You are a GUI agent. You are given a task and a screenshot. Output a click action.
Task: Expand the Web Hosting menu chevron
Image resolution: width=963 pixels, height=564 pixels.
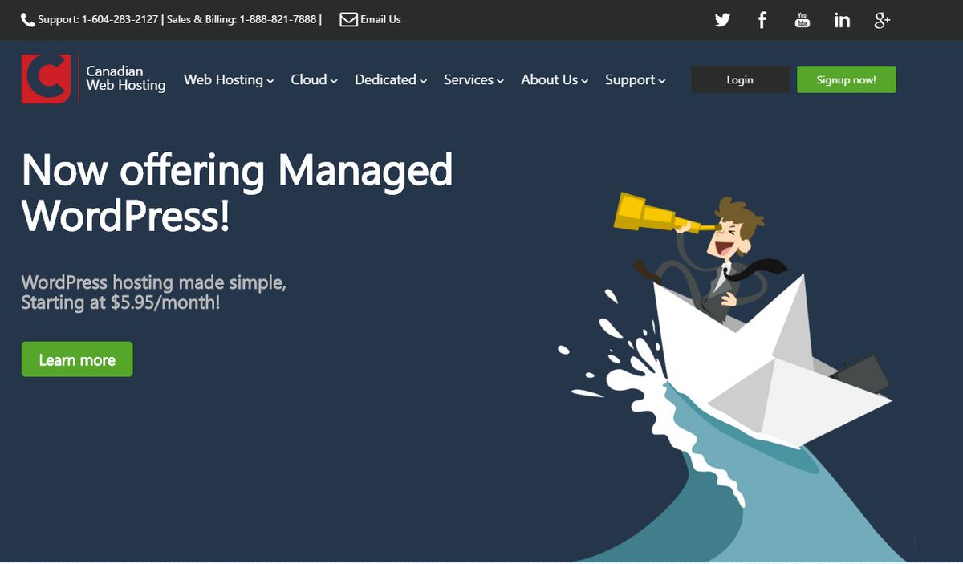(x=270, y=81)
